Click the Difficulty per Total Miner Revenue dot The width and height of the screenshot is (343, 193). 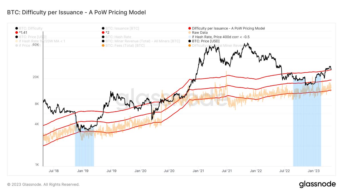190,45
